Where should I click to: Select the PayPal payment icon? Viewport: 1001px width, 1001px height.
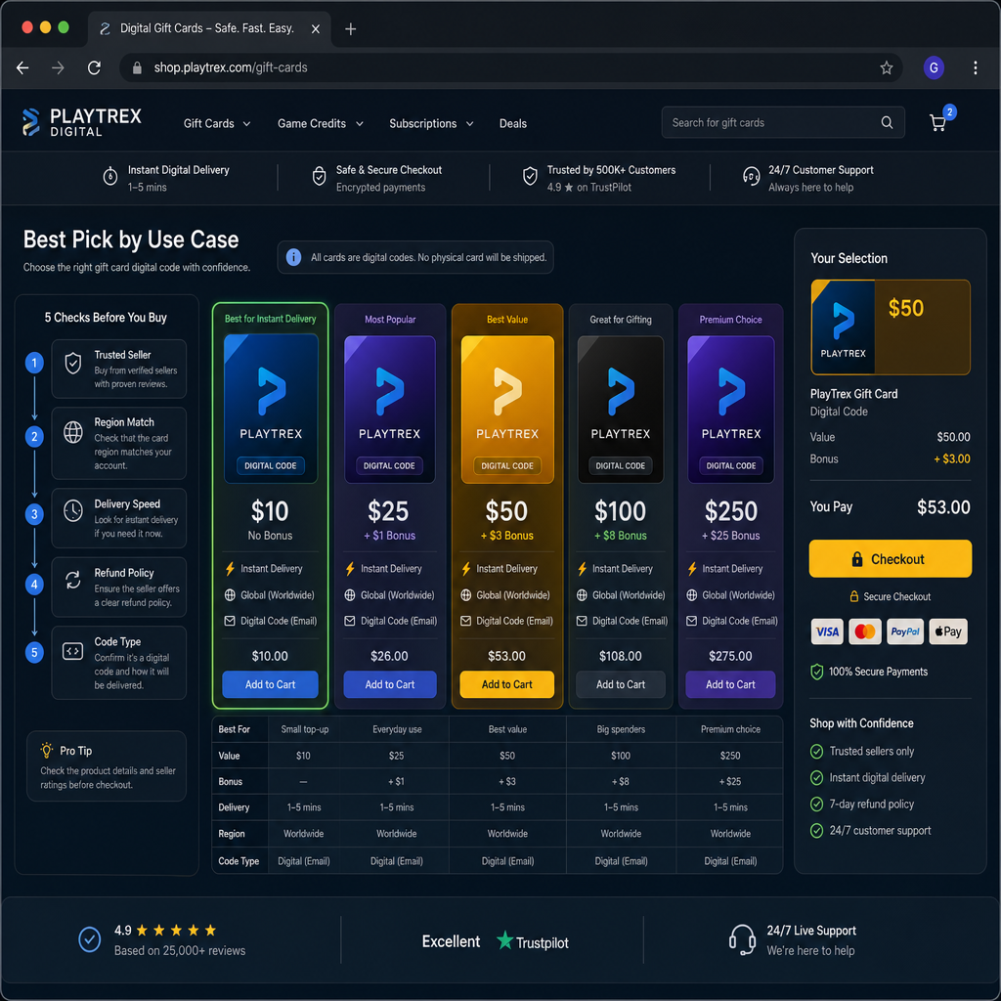click(x=905, y=631)
